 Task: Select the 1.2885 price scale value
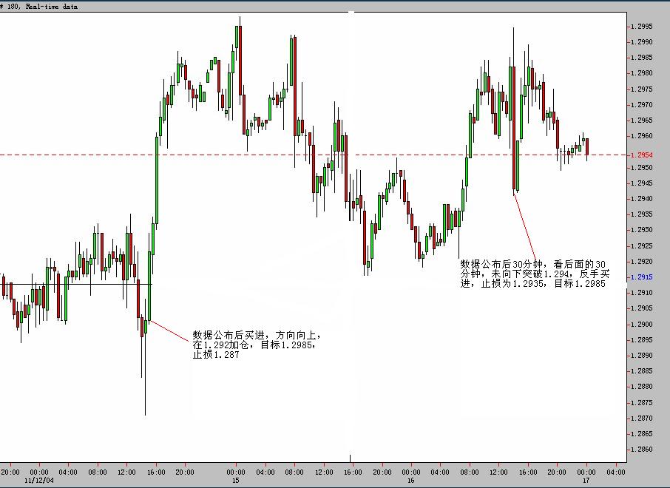pyautogui.click(x=642, y=371)
